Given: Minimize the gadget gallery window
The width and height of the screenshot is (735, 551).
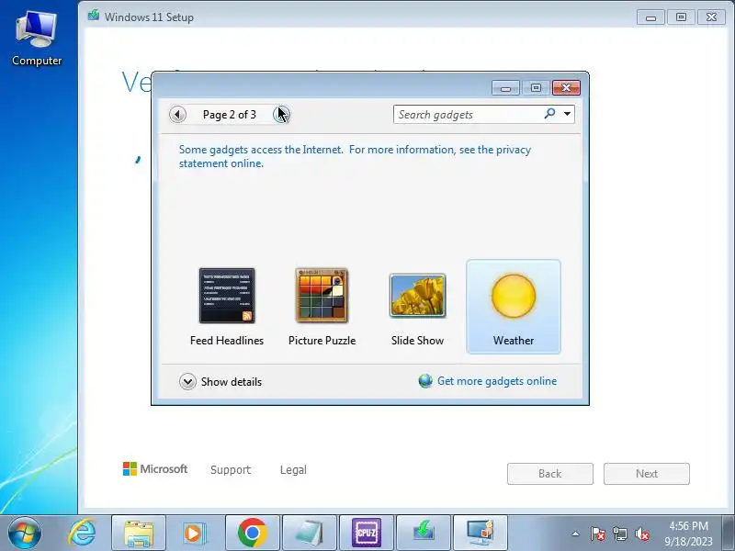Looking at the screenshot, I should tap(505, 87).
